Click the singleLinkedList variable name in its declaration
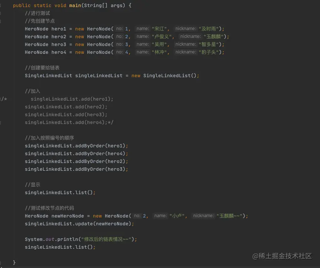320x268 pixels. coord(99,76)
